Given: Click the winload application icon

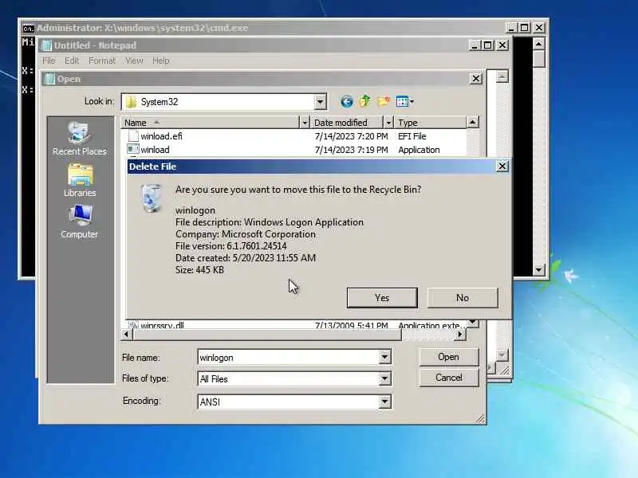Looking at the screenshot, I should (x=132, y=150).
